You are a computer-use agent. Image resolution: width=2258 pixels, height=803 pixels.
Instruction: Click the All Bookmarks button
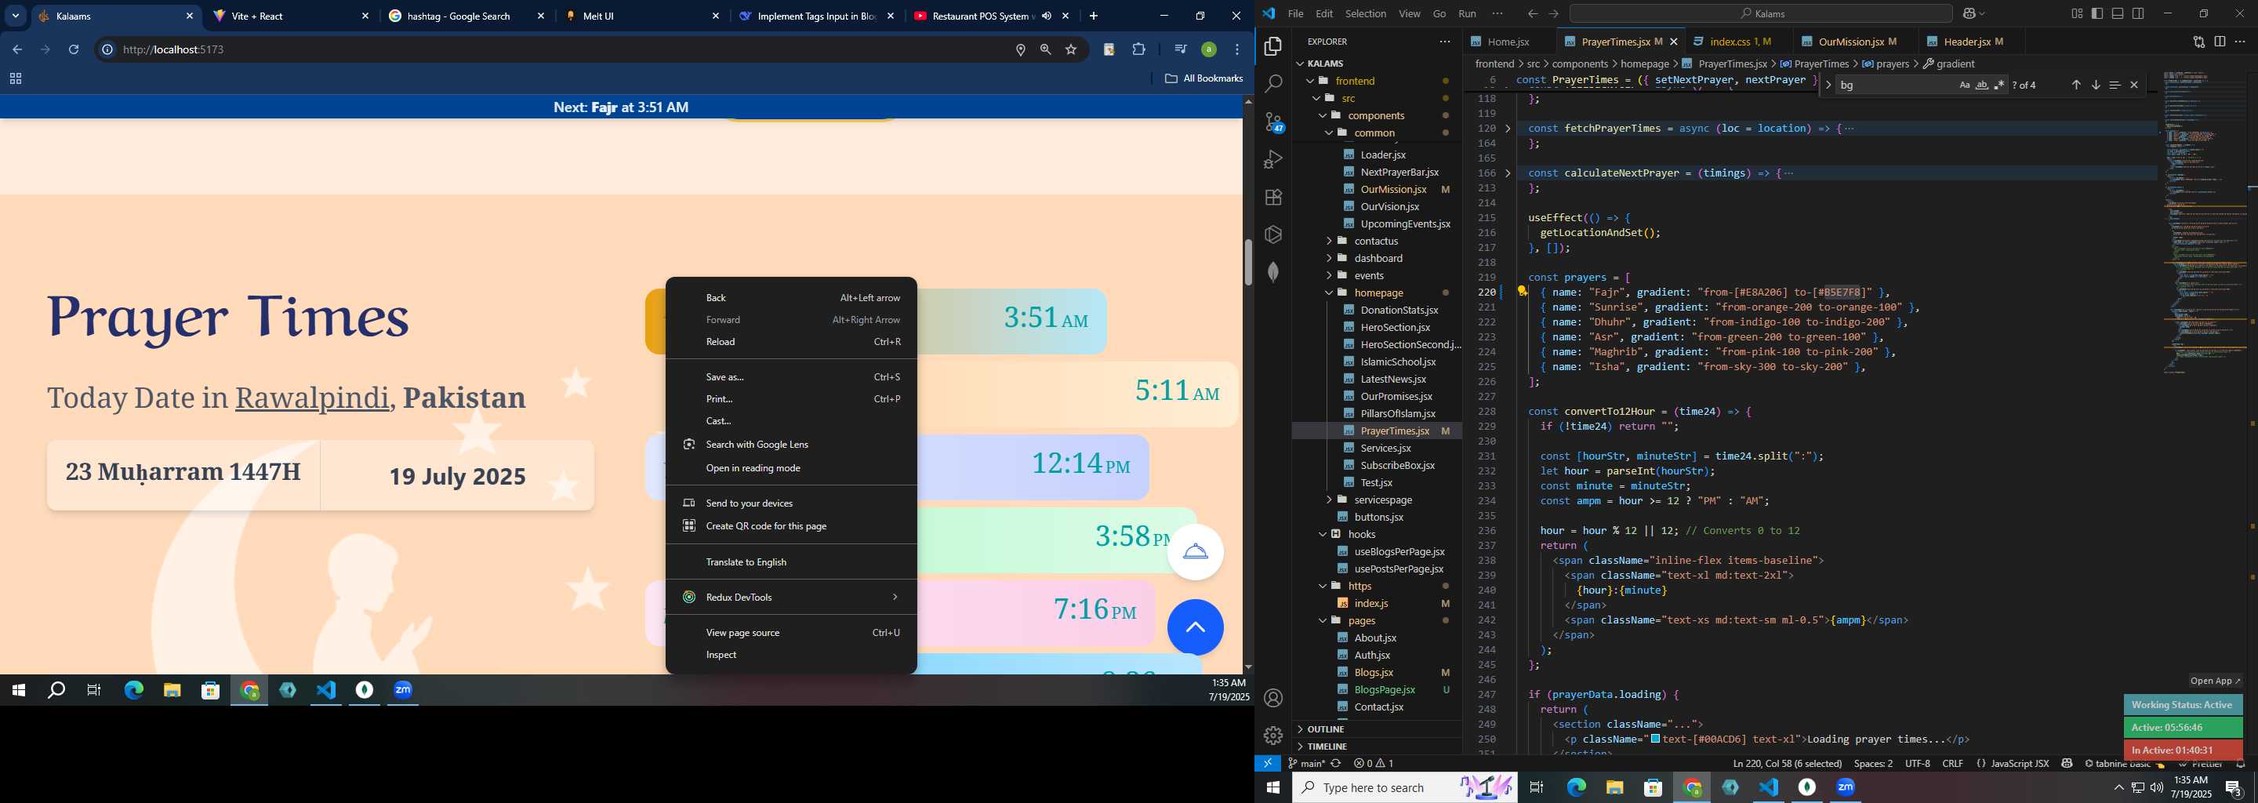point(1203,79)
